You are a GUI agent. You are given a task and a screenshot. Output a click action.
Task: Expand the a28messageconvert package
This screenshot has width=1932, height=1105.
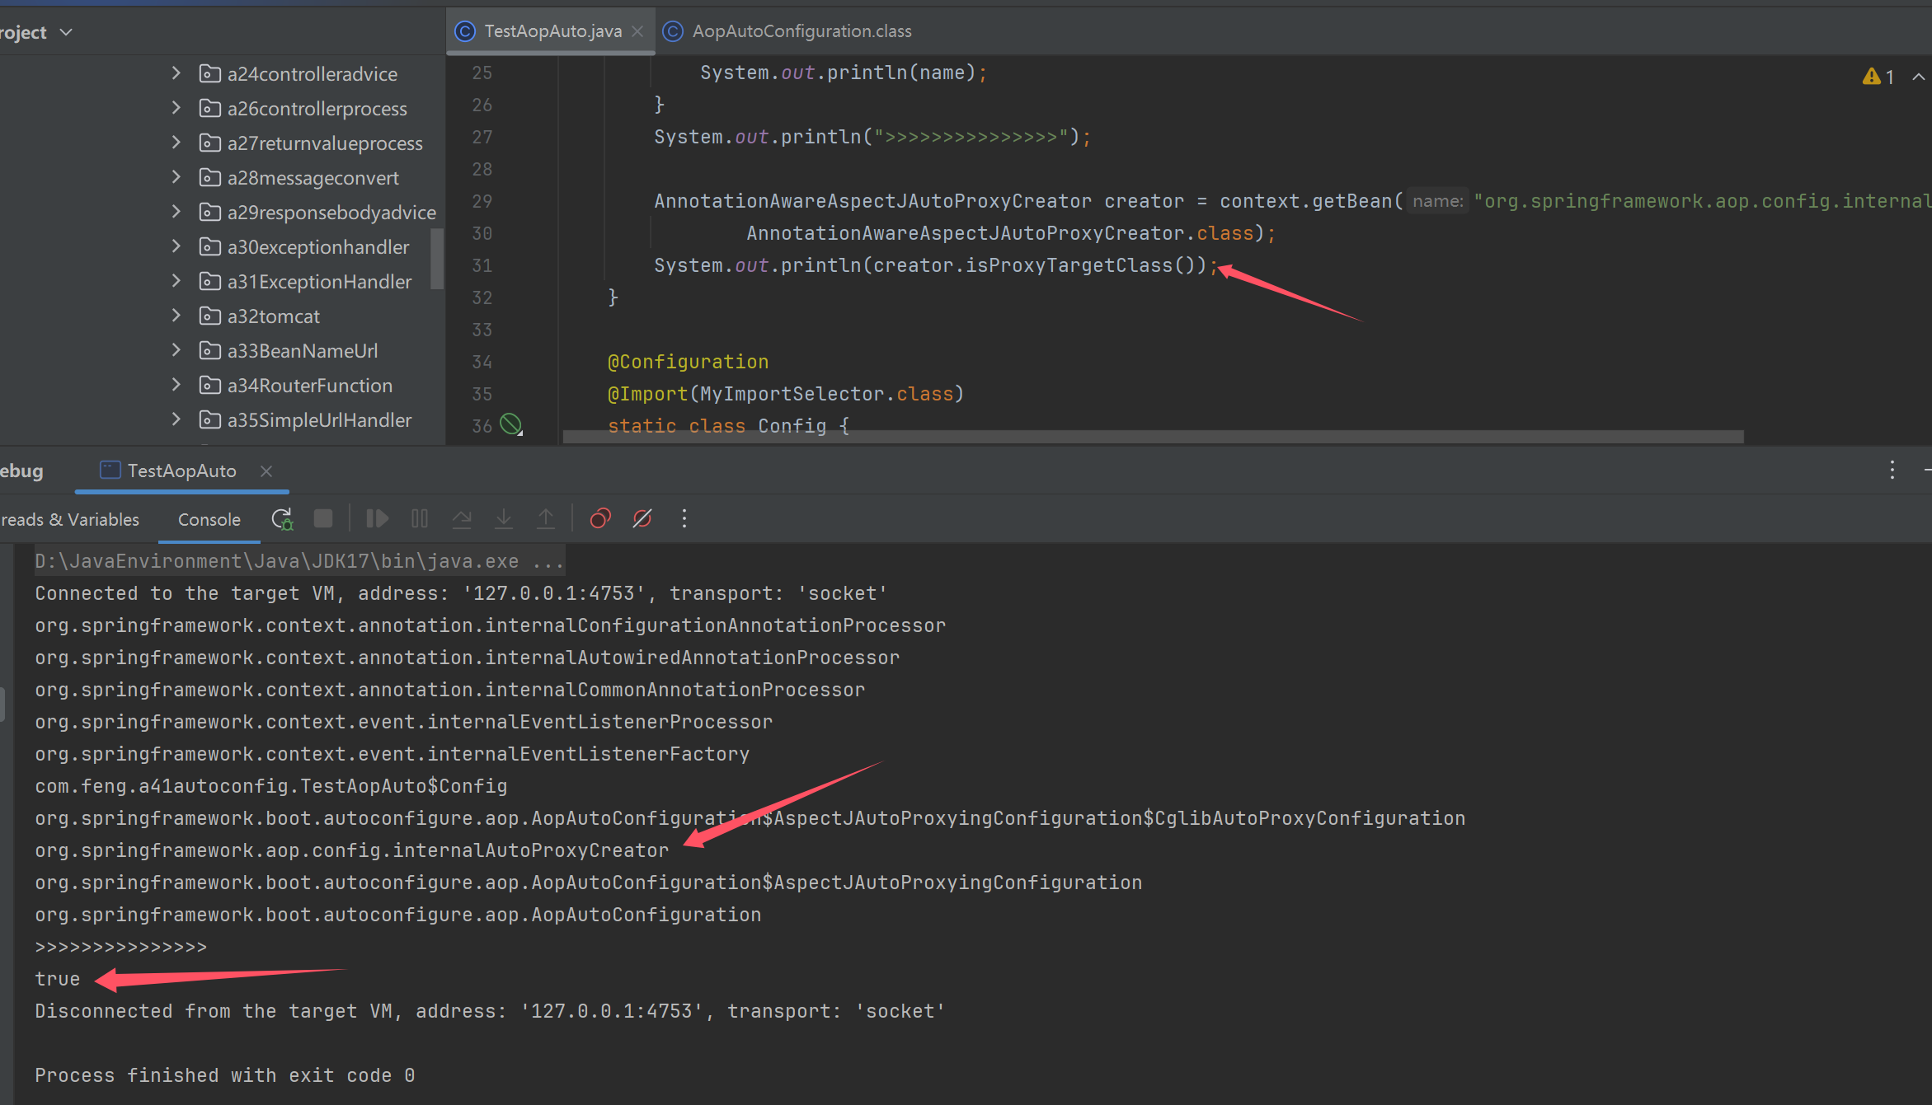point(176,177)
